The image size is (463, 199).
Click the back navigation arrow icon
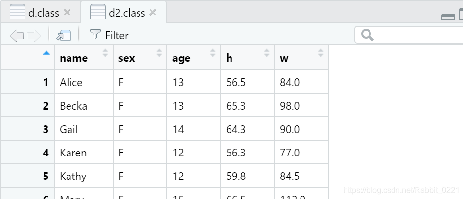pos(17,35)
